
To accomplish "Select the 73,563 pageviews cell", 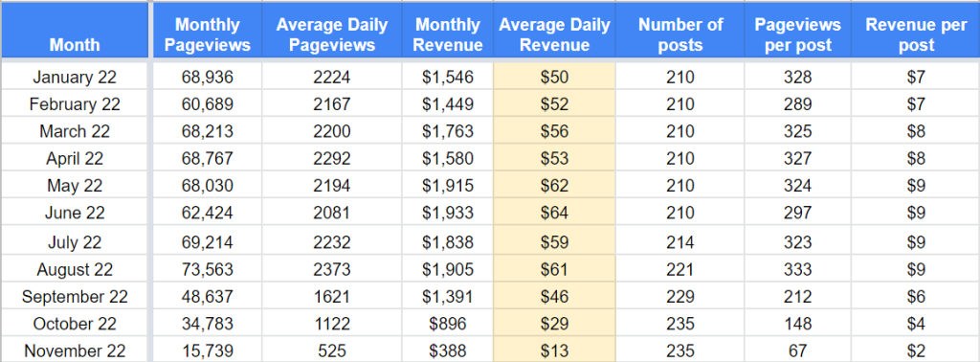I will click(208, 269).
